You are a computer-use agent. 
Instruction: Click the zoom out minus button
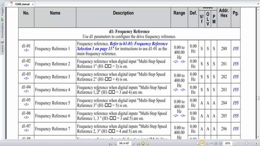point(235,143)
